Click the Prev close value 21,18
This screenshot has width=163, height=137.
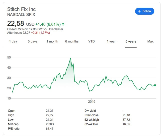[x=126, y=115]
